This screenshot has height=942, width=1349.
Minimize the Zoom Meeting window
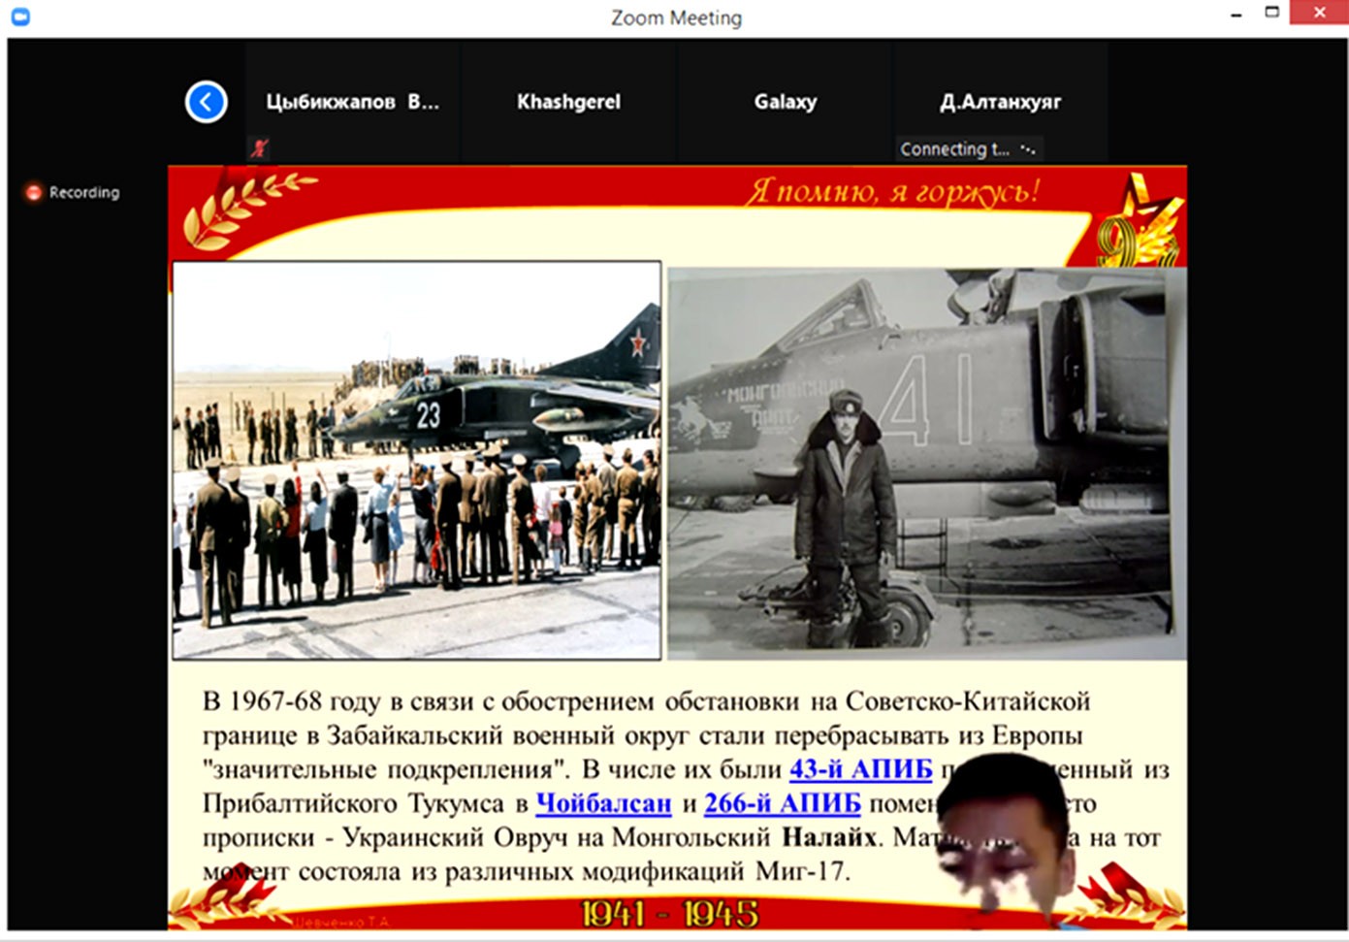(x=1236, y=15)
